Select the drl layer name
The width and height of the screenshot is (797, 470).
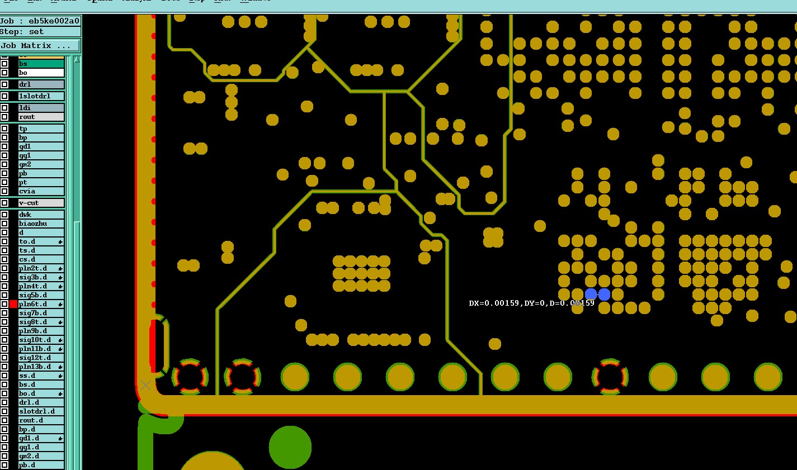[41, 84]
